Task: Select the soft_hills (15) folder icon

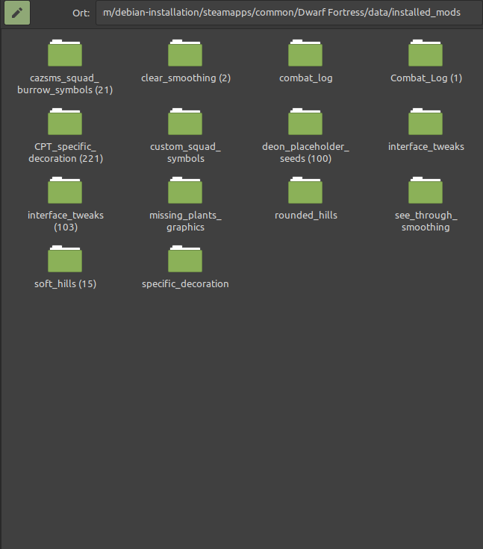Action: tap(65, 259)
